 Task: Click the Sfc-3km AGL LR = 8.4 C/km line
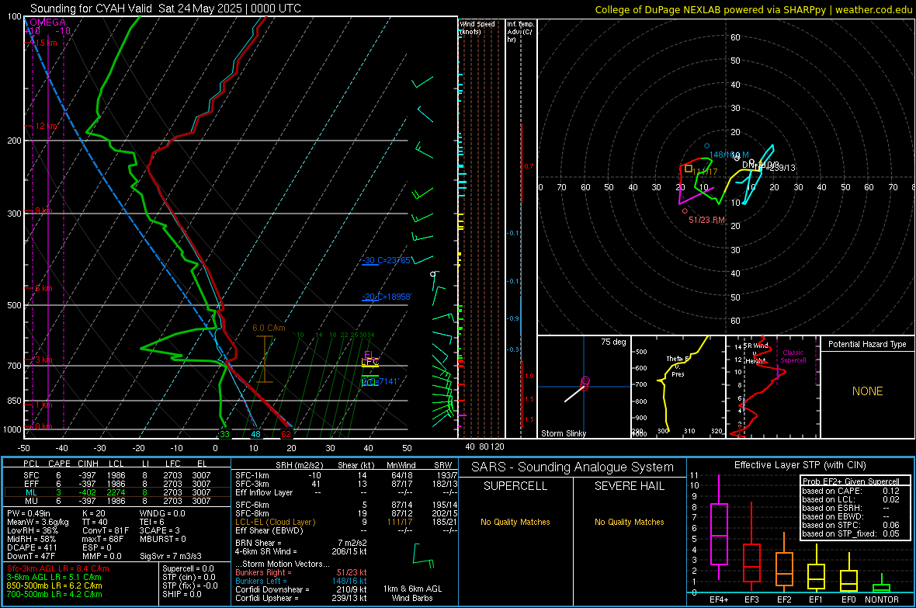(58, 568)
